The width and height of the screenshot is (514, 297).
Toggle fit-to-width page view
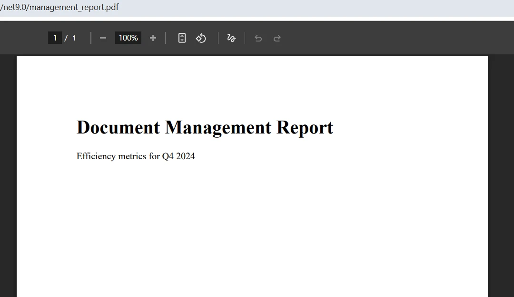click(181, 38)
